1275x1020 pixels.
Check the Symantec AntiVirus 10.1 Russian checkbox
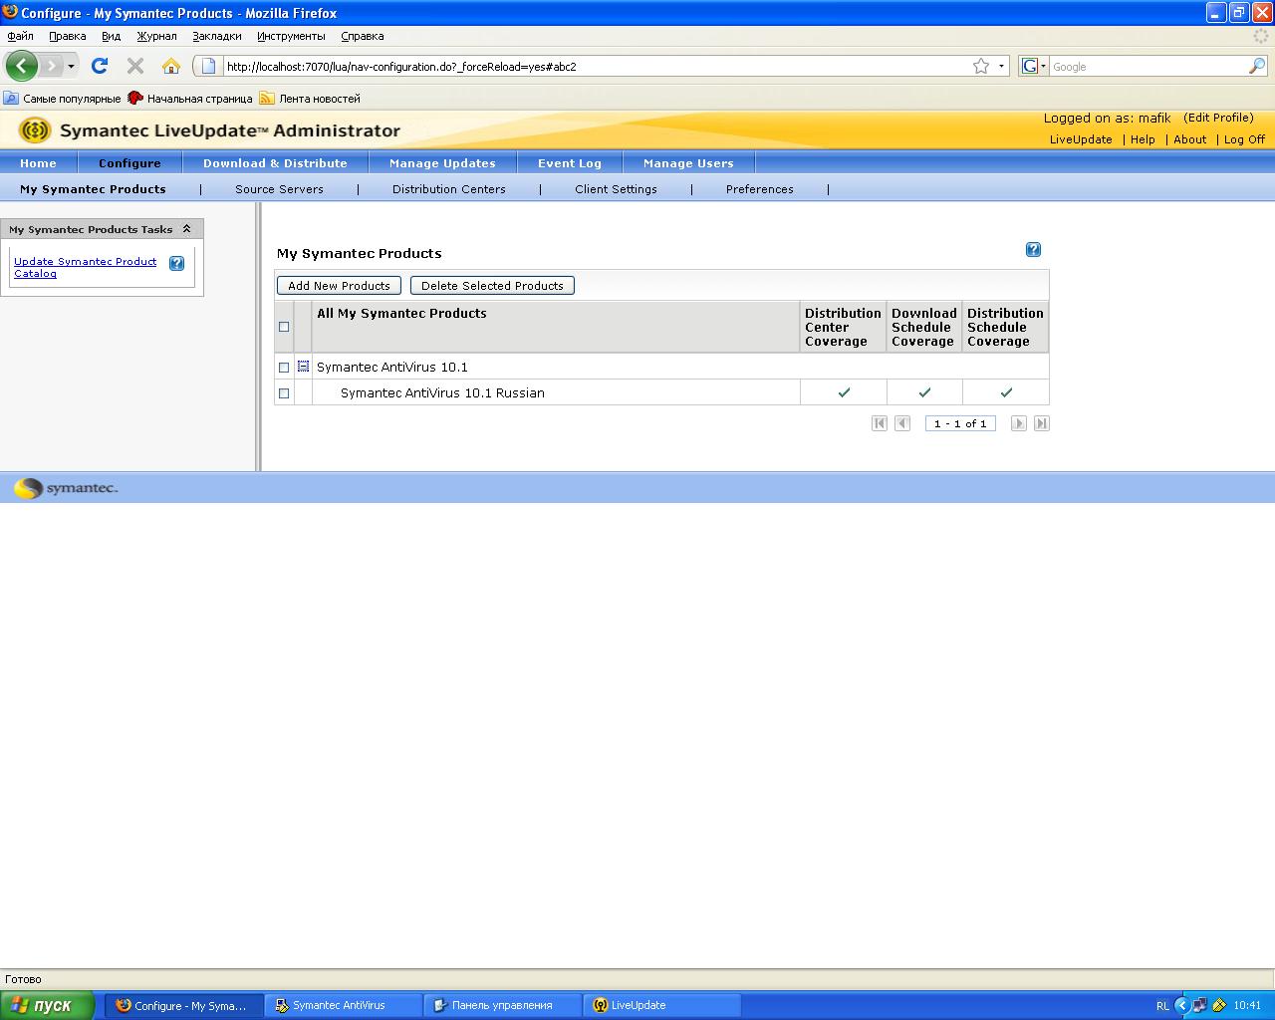(x=284, y=393)
